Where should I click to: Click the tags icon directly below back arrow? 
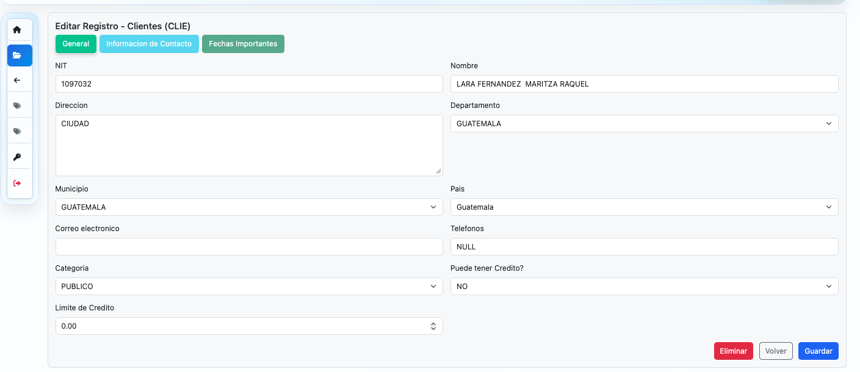pyautogui.click(x=17, y=106)
